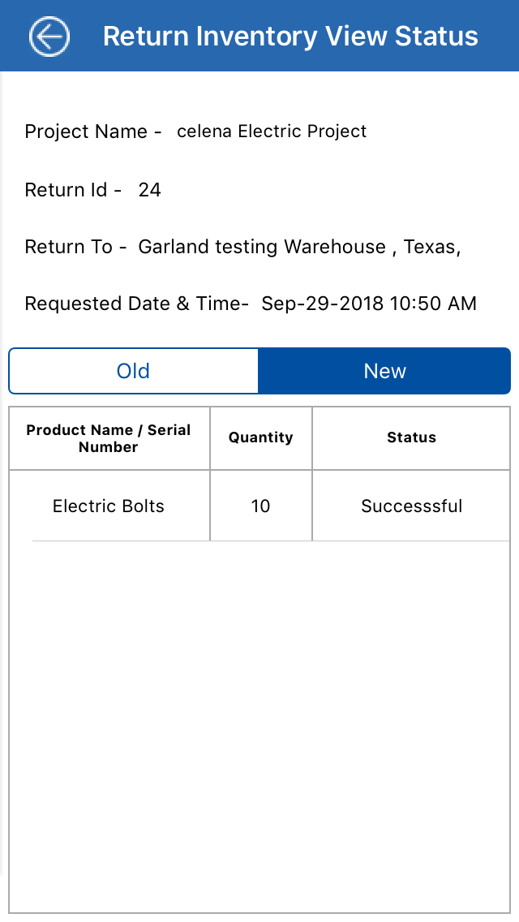Tap the back arrow icon

pos(49,37)
